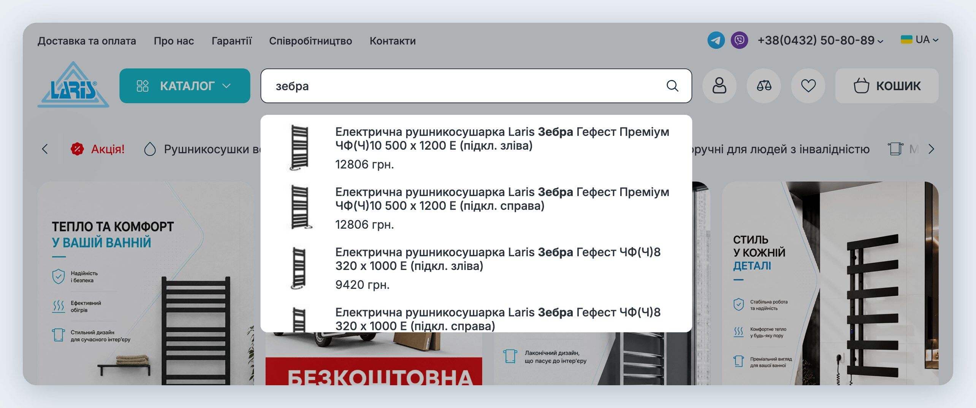Click the search magnifier icon

(x=672, y=86)
